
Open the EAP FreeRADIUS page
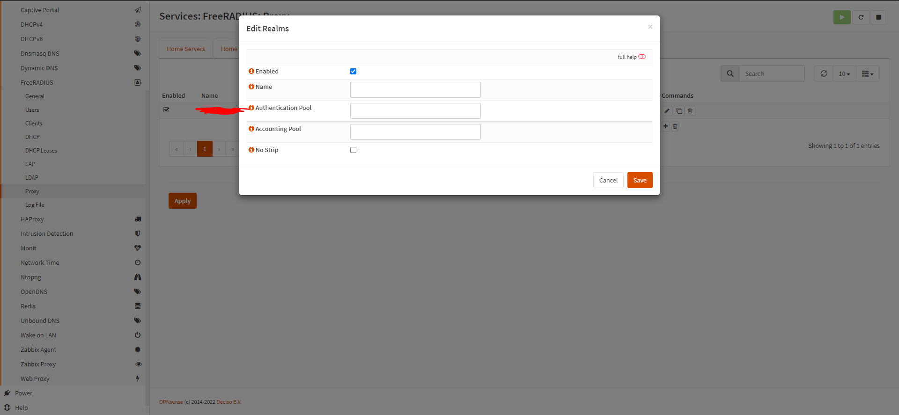coord(30,164)
